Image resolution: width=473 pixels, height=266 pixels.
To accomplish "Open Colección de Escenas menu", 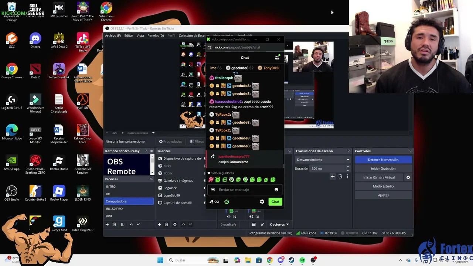I will click(x=194, y=35).
